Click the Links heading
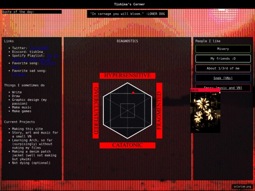 [9, 41]
